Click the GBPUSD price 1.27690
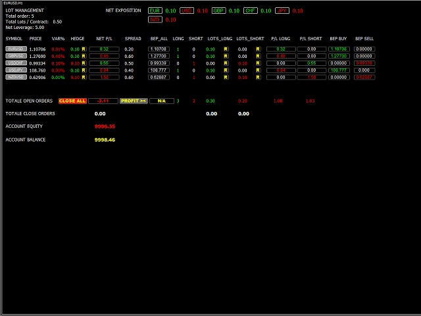Viewport: 421px width, 316px height. (37, 57)
